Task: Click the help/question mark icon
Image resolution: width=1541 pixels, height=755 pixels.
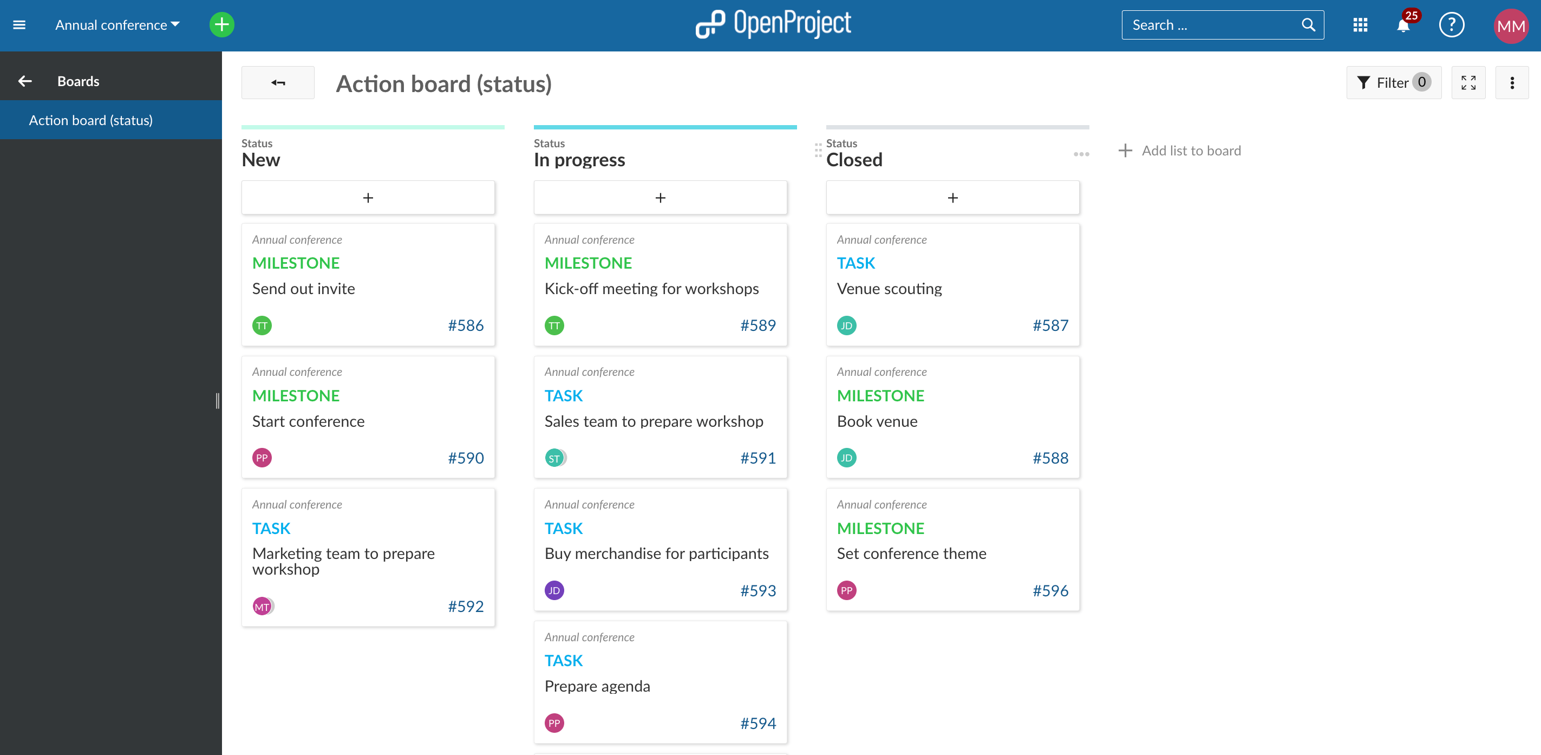Action: (1453, 24)
